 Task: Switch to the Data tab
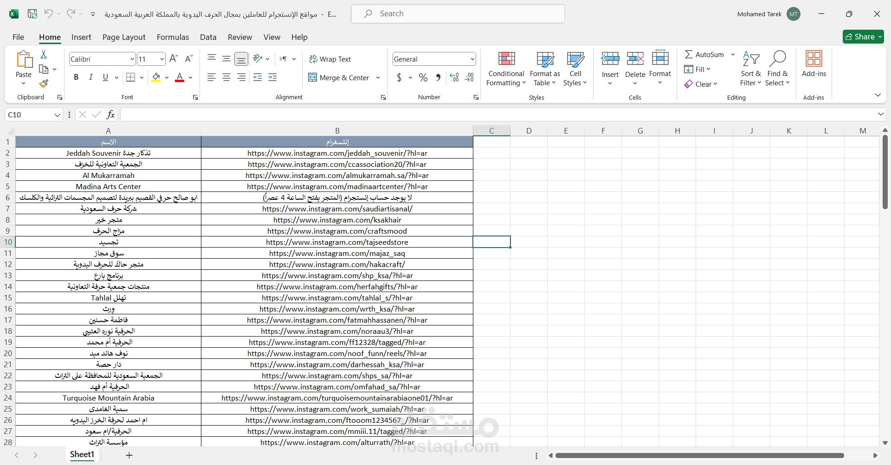tap(208, 37)
